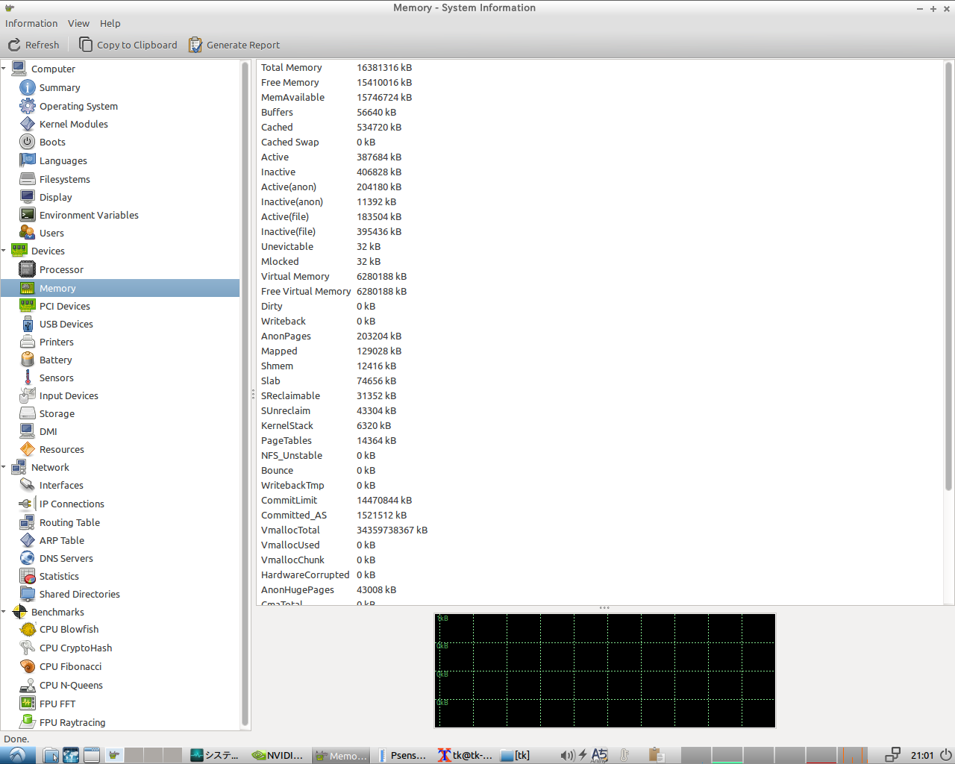Select the CPU Blowfish benchmark icon
The width and height of the screenshot is (955, 764).
coord(28,630)
